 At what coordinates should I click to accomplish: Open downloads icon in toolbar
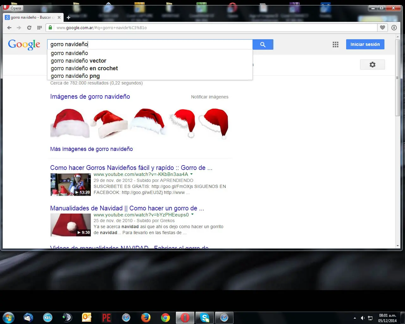(394, 28)
